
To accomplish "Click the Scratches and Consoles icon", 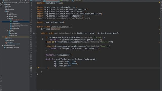I will (4, 47).
